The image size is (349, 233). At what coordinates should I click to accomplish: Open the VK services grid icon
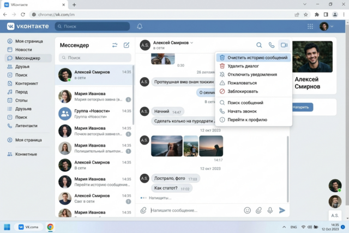click(x=310, y=27)
